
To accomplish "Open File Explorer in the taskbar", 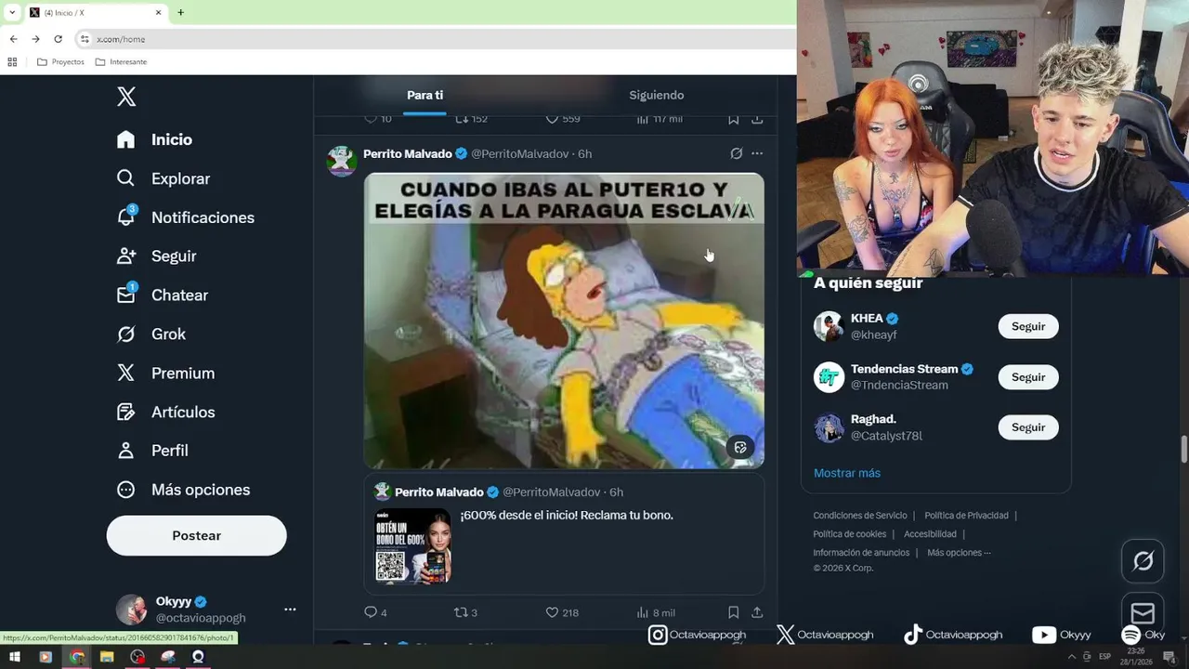I will pos(107,657).
